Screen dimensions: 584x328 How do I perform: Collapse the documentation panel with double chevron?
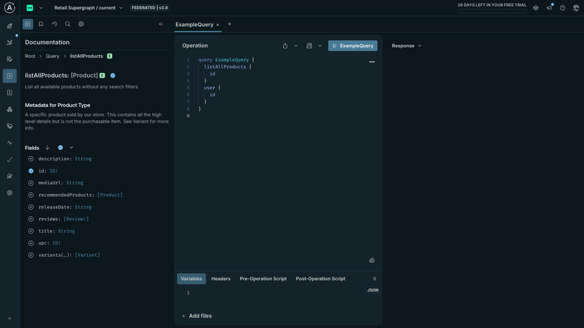[x=161, y=24]
